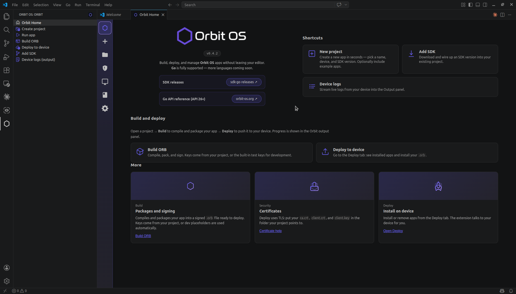516x294 pixels.
Task: Select Orbit Home in the sidebar tree
Action: (55, 23)
